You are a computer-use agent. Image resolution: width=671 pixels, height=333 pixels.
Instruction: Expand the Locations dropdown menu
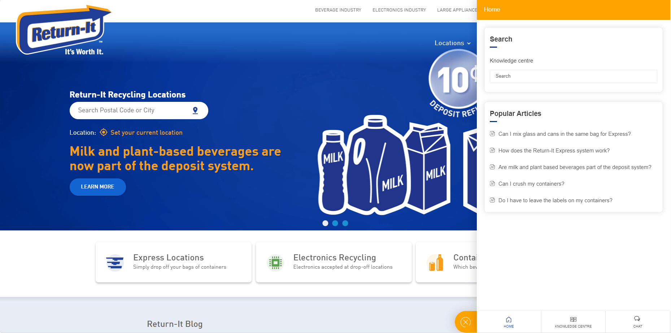click(x=453, y=43)
